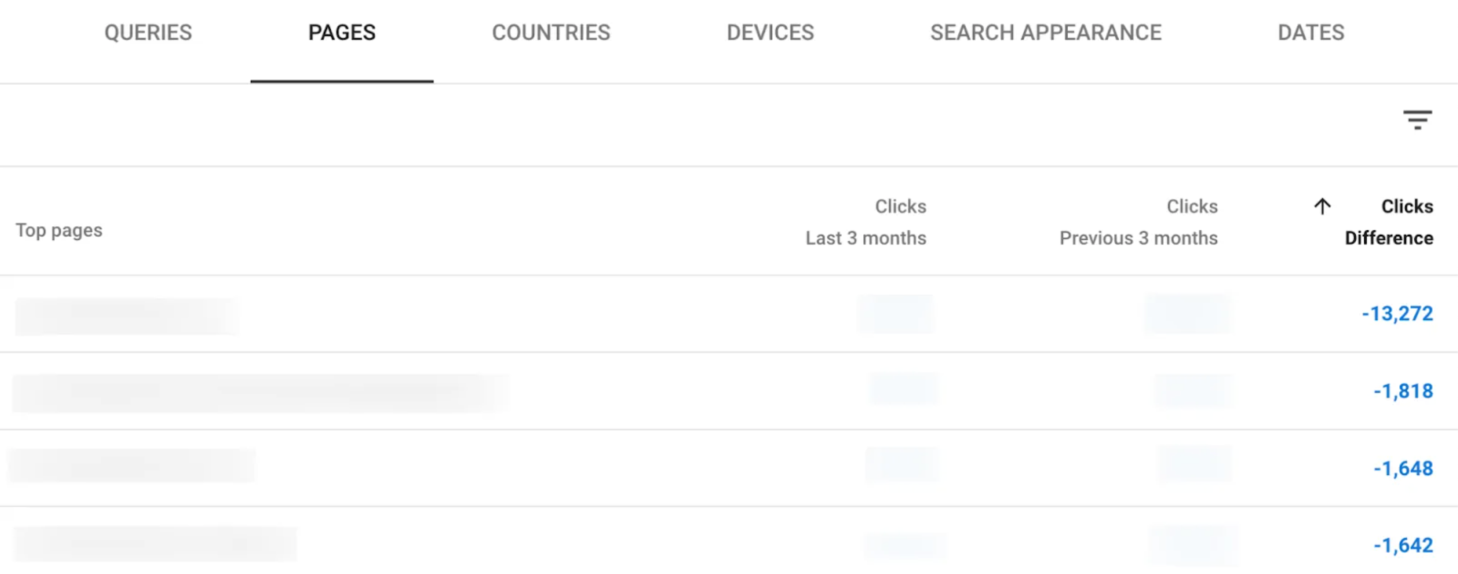The height and width of the screenshot is (574, 1458).
Task: Click the blurred page URL in third row
Action: tap(132, 466)
